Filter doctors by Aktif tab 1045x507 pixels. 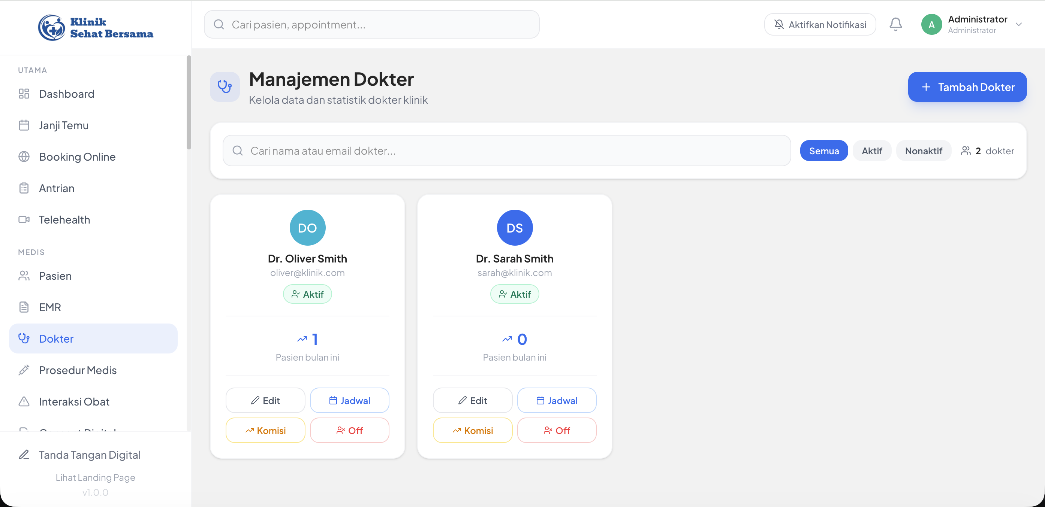click(871, 151)
